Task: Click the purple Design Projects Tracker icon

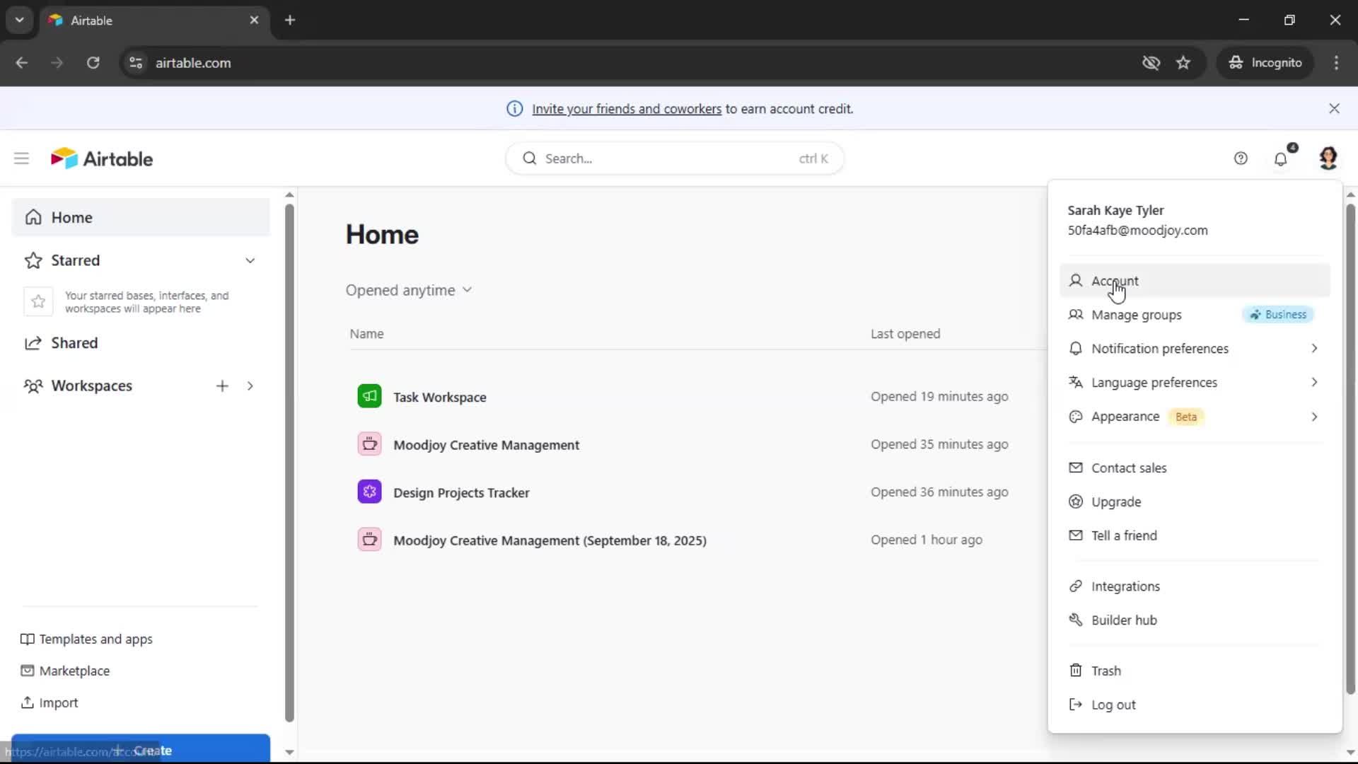Action: pyautogui.click(x=369, y=492)
